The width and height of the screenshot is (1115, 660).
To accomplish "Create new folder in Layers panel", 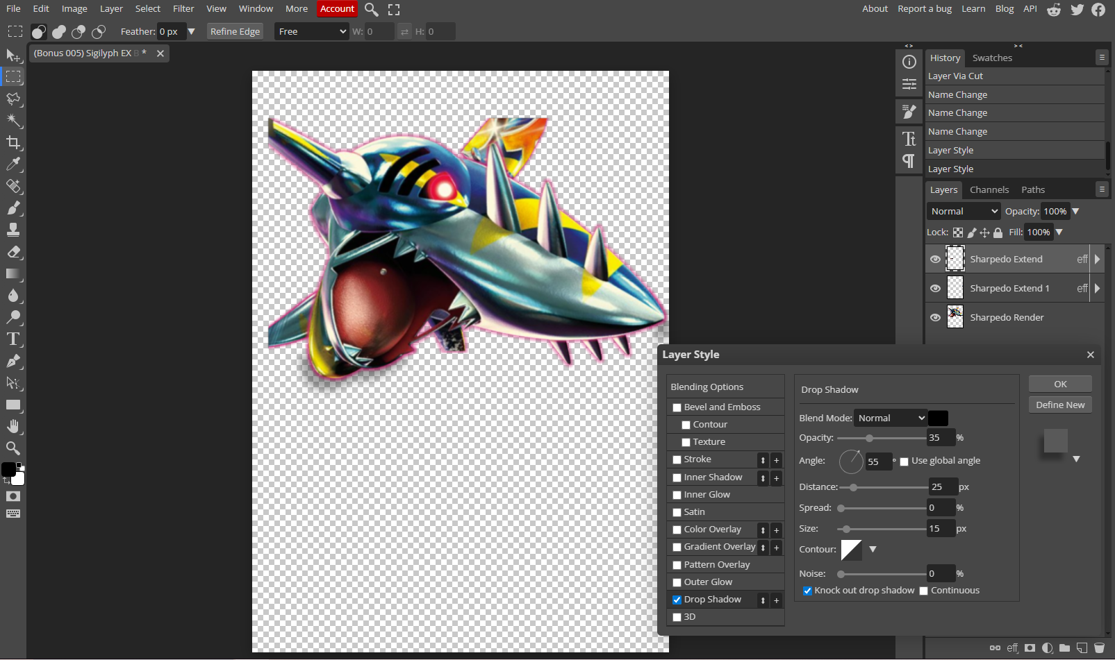I will point(1064,648).
